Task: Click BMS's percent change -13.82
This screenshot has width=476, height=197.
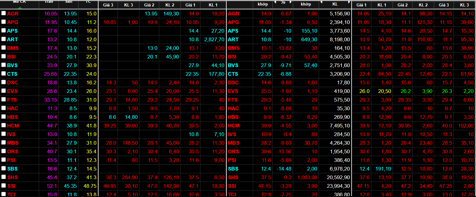Action: tap(284, 48)
